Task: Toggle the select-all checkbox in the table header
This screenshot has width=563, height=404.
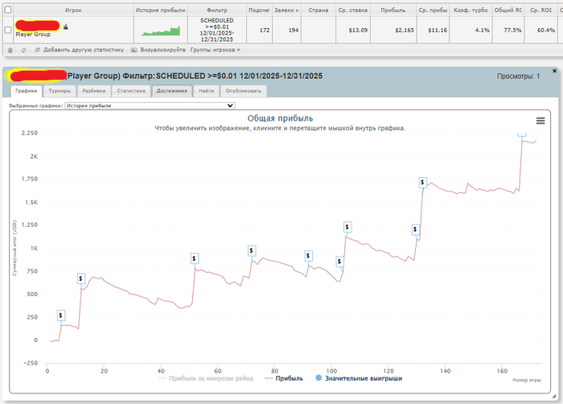Action: click(8, 10)
